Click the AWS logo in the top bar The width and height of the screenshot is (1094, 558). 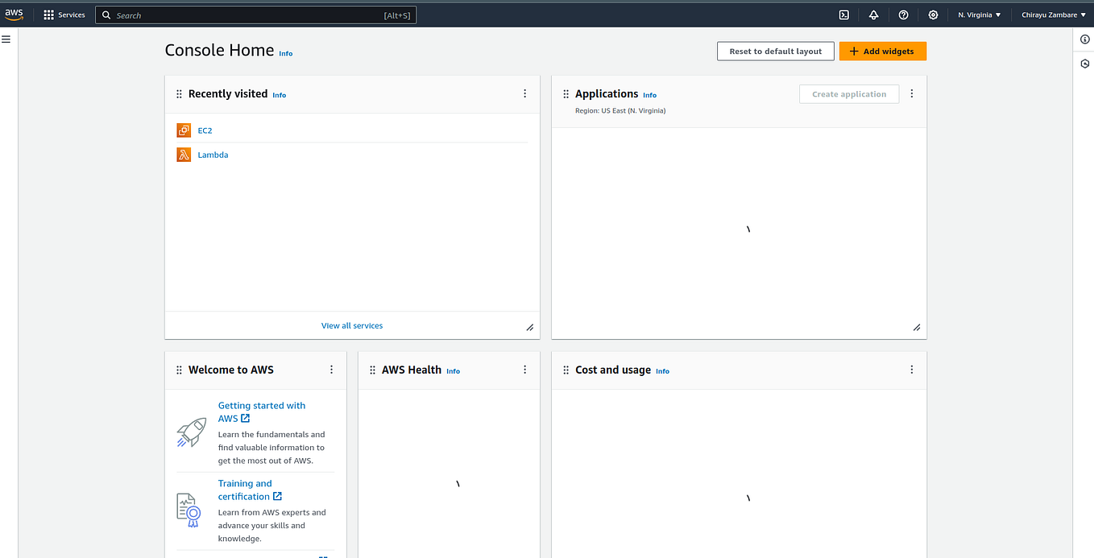coord(15,14)
